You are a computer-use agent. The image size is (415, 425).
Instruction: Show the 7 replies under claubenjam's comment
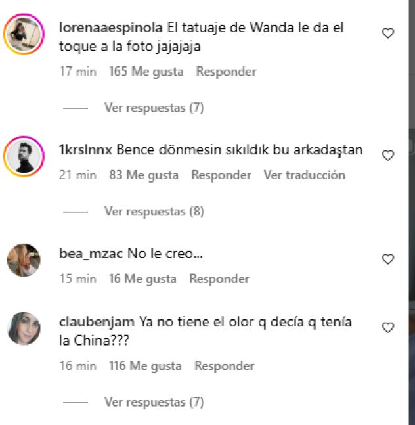154,402
